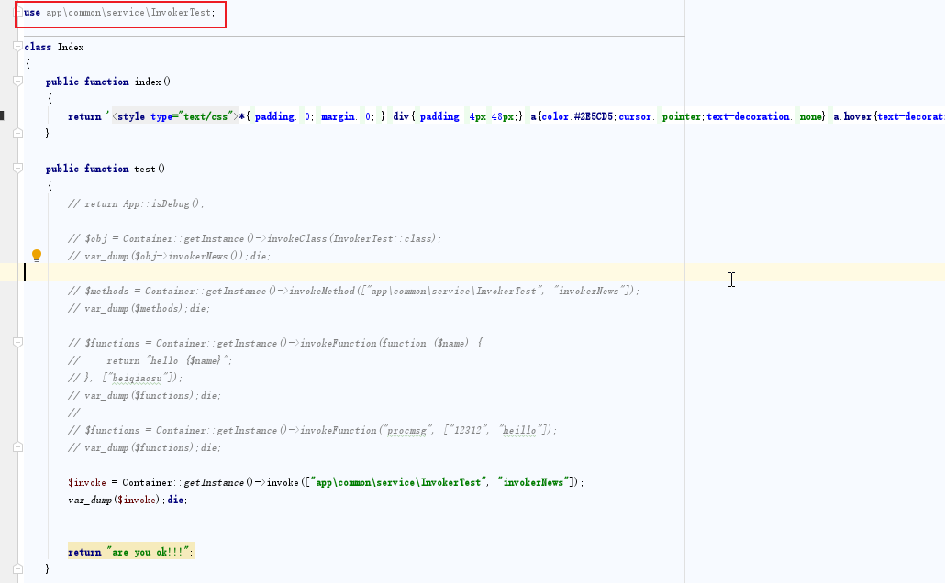Click the procmsg string
The height and width of the screenshot is (583, 945).
[x=406, y=431]
